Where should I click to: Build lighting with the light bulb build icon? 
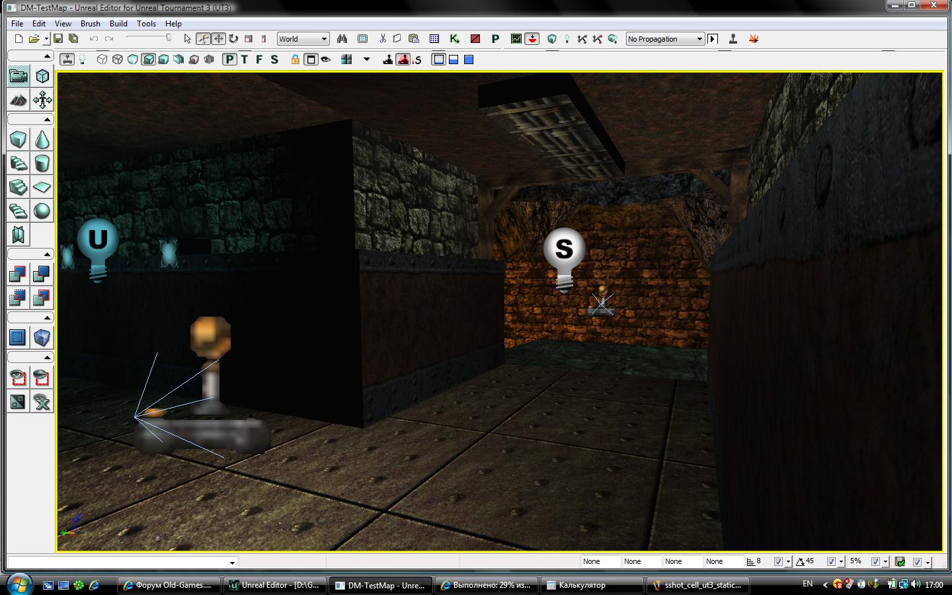tap(567, 39)
